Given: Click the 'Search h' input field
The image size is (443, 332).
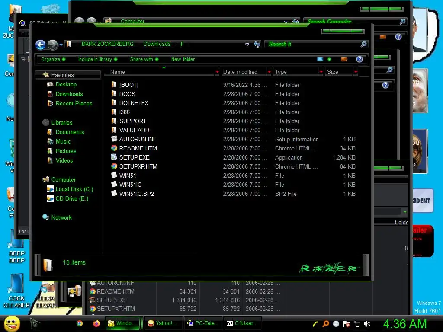Looking at the screenshot, I should tap(312, 44).
